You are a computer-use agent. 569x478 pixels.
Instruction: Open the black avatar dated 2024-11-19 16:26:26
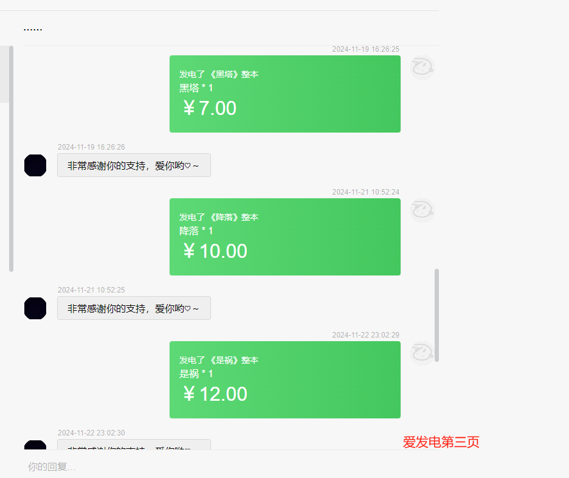click(x=35, y=165)
